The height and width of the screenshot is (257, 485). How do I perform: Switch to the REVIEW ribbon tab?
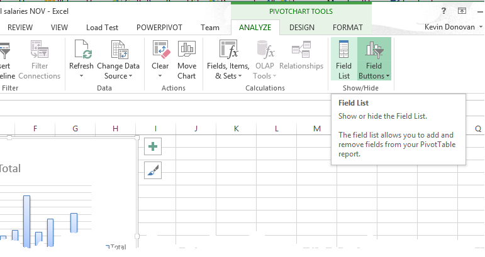pos(20,28)
